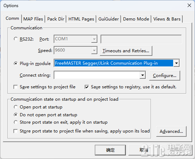Select Store port state on exit

[16, 122]
